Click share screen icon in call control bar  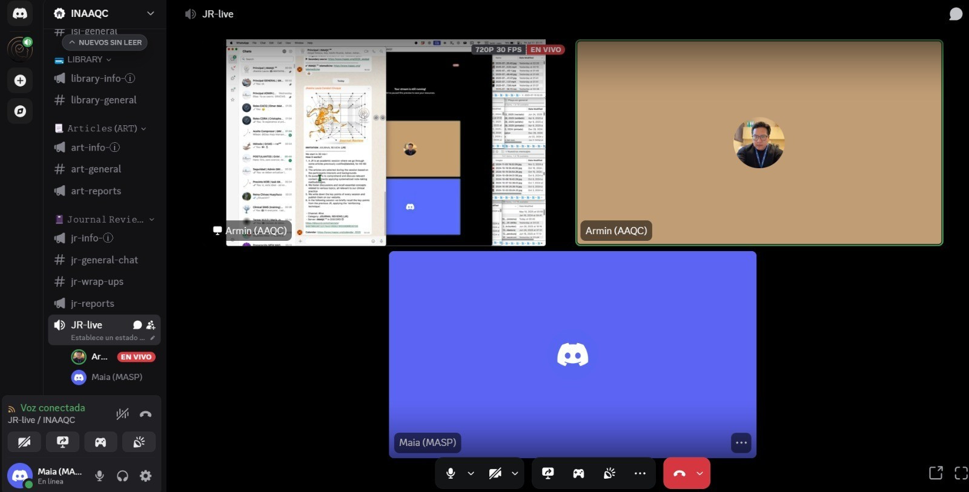pos(548,473)
